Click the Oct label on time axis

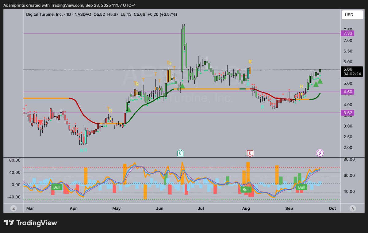pyautogui.click(x=332, y=208)
